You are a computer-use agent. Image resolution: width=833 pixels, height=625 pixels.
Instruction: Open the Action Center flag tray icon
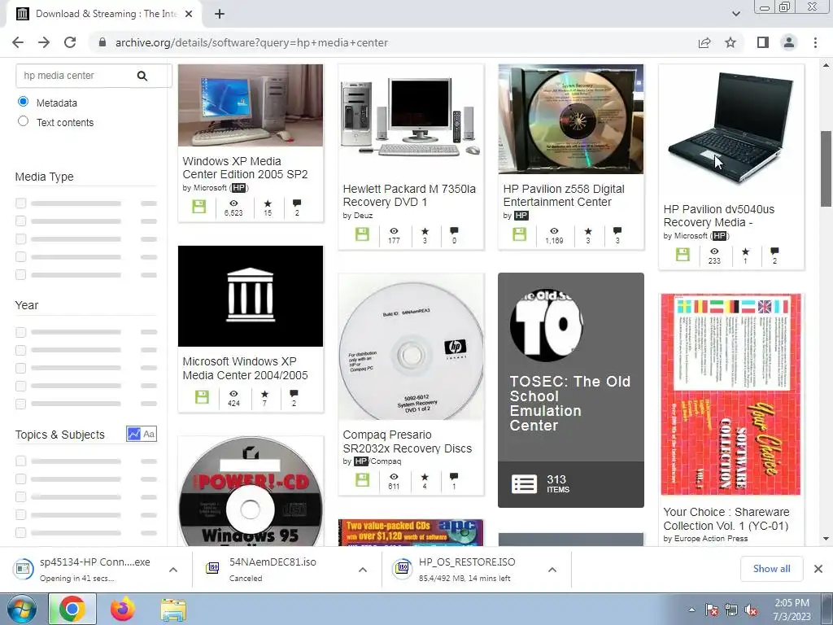coord(712,610)
